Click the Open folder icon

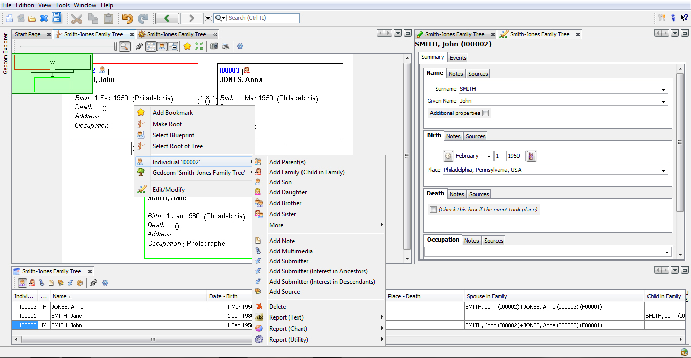tap(32, 18)
